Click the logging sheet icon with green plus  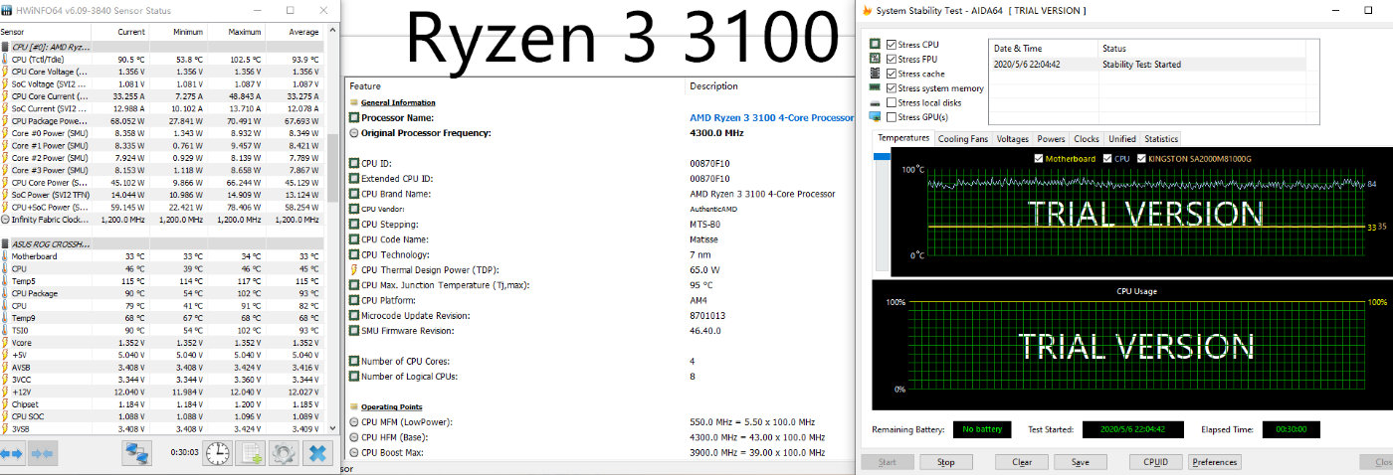pos(251,453)
